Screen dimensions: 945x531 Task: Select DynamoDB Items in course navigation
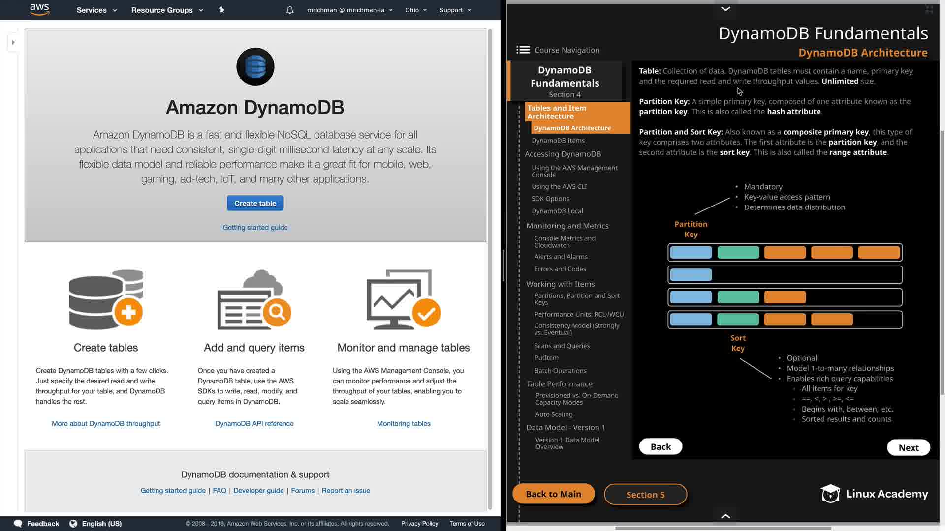click(558, 140)
